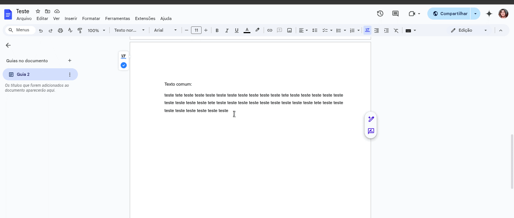Viewport: 514px width, 218px height.
Task: Open the Inserir menu
Action: [x=71, y=18]
